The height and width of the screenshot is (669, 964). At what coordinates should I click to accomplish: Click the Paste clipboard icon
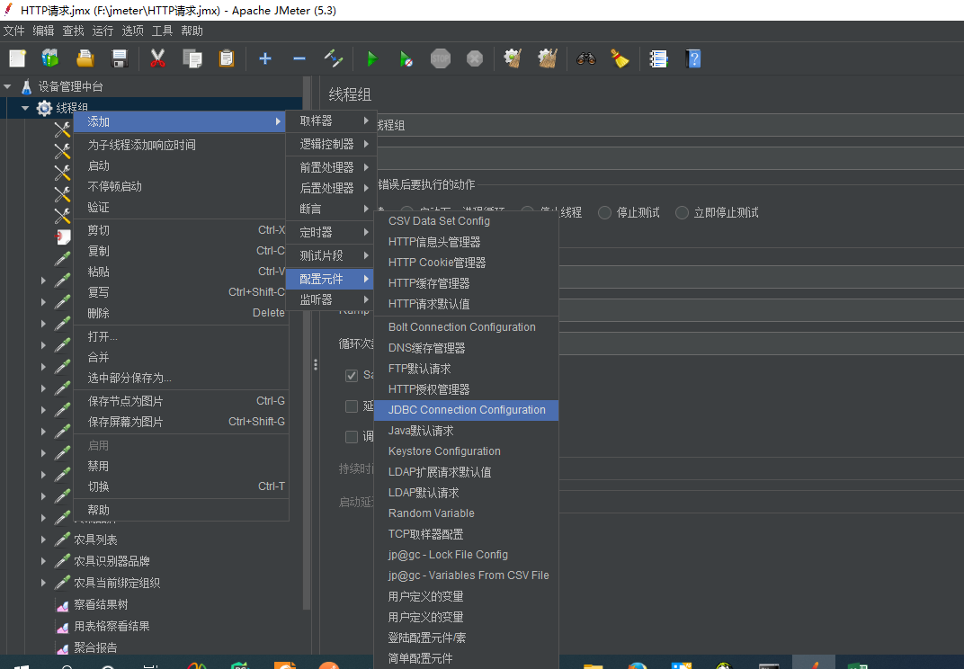pyautogui.click(x=227, y=59)
